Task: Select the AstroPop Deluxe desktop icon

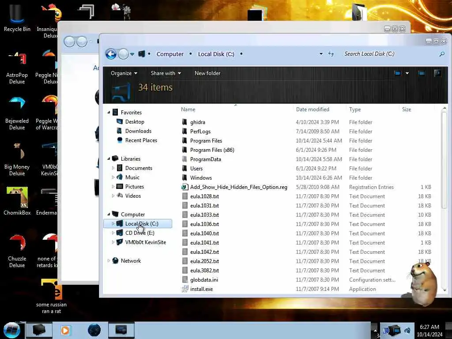Action: click(17, 68)
